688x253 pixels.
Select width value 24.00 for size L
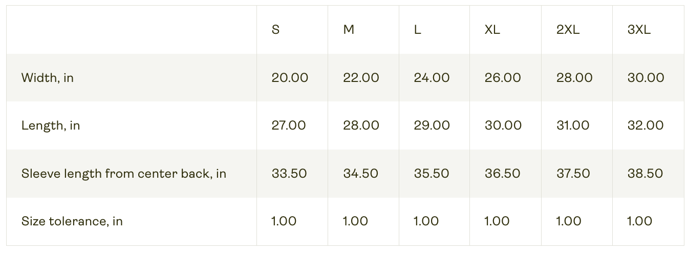[432, 78]
